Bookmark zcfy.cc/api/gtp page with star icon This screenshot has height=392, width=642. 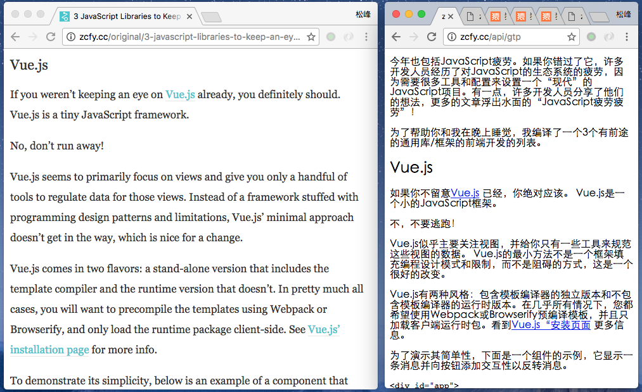(x=572, y=37)
